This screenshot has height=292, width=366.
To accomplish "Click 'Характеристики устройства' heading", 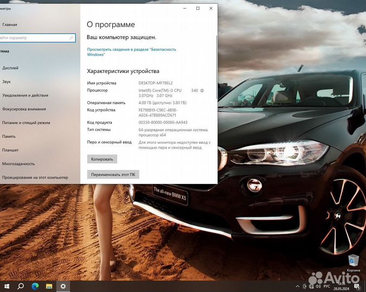I will [x=123, y=71].
